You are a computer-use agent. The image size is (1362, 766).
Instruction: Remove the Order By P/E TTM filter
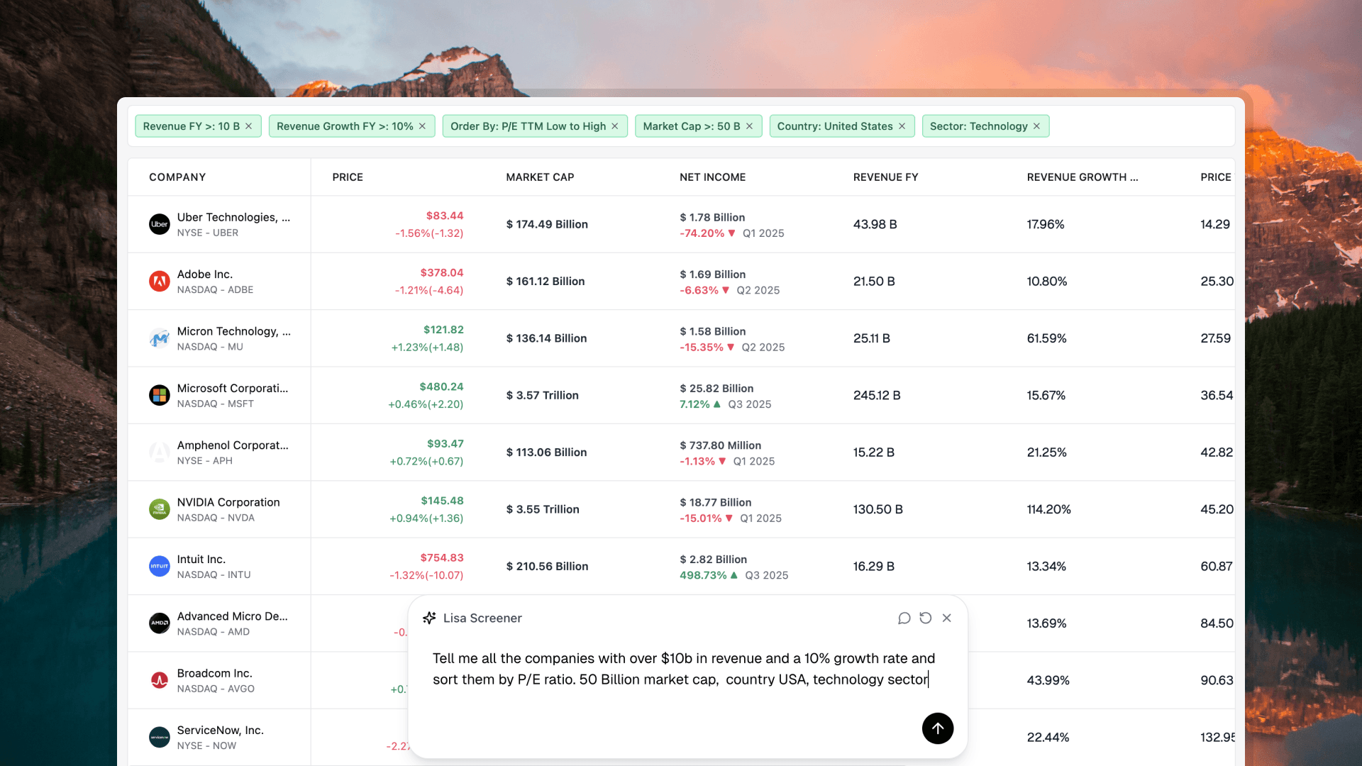(615, 126)
